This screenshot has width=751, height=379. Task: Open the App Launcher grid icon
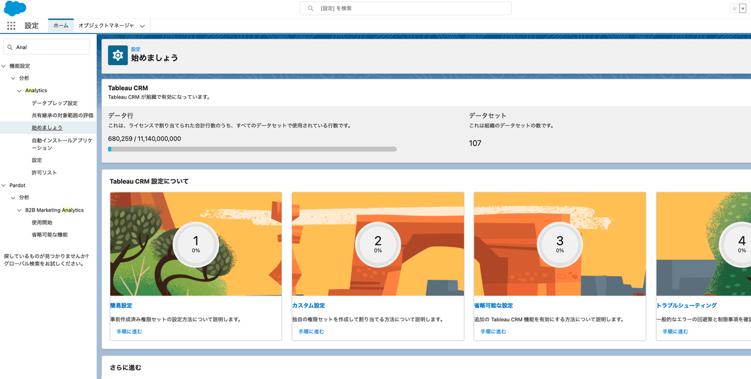(x=11, y=26)
